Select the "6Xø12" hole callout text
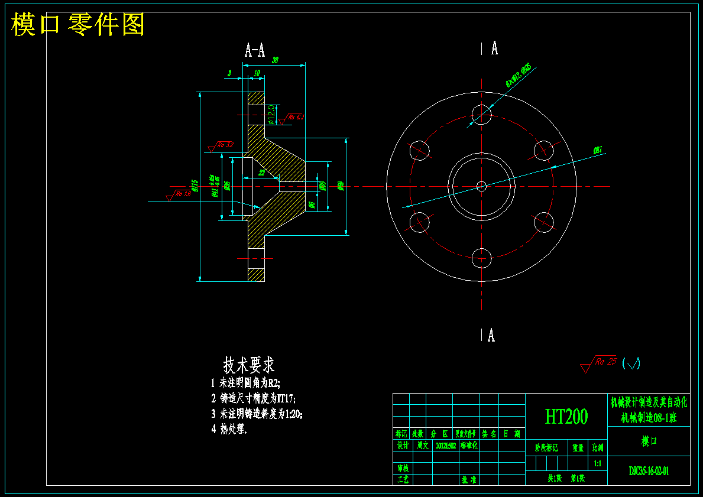 click(x=519, y=75)
